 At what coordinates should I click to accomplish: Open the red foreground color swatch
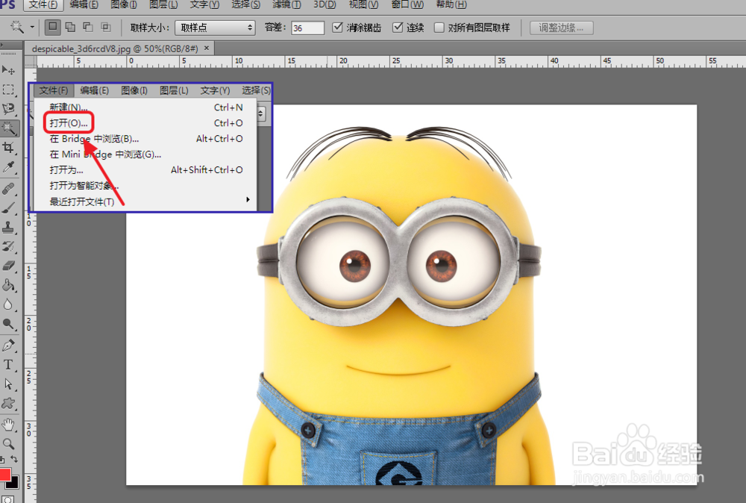tap(4, 474)
